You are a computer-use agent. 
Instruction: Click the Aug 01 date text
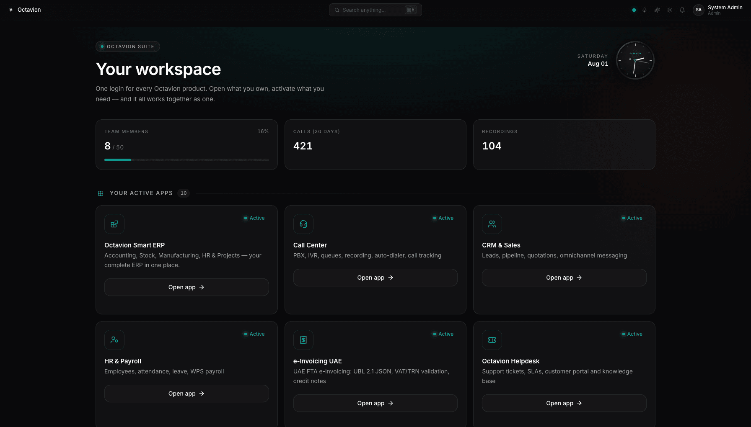click(x=598, y=64)
